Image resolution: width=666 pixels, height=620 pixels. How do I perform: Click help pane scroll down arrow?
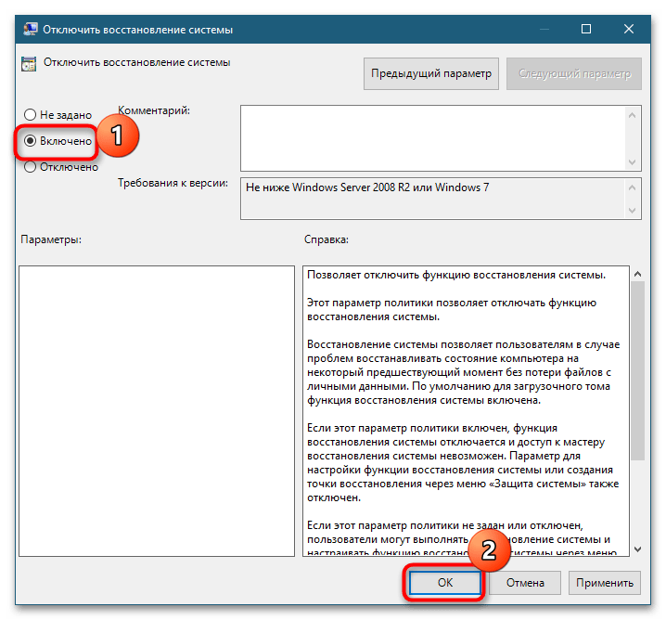pyautogui.click(x=637, y=549)
